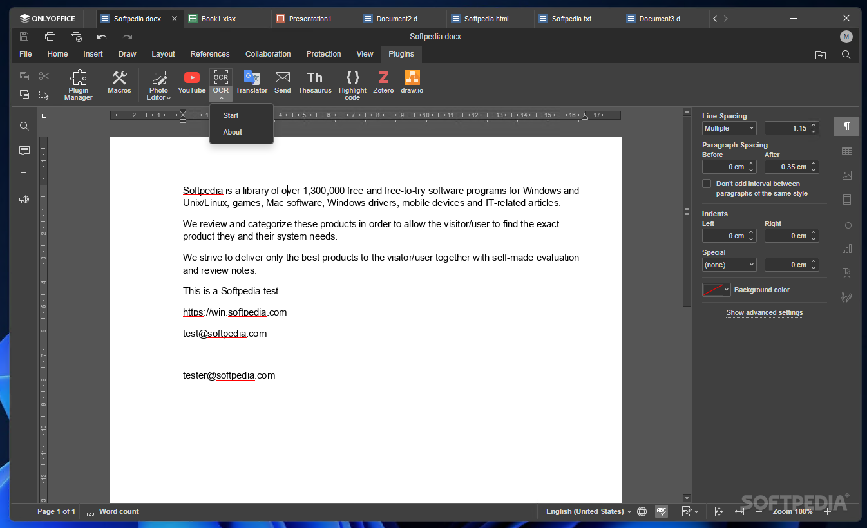Click the zoom out minus button
This screenshot has width=867, height=528.
(x=759, y=511)
